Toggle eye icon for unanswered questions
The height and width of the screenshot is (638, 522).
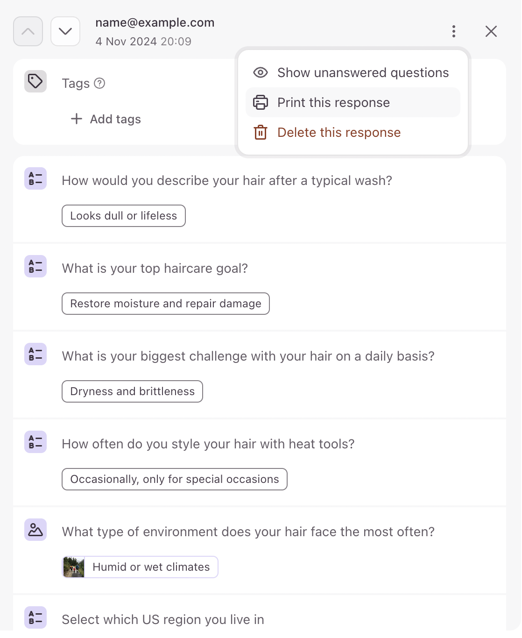coord(261,72)
